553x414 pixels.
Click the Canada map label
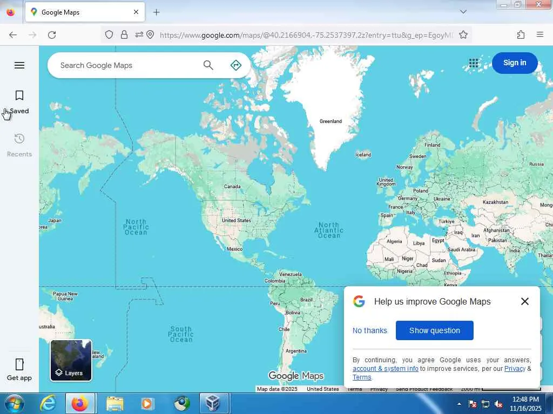click(232, 187)
